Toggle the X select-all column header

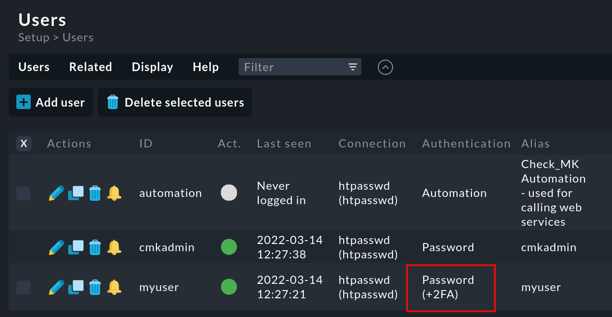pyautogui.click(x=24, y=143)
